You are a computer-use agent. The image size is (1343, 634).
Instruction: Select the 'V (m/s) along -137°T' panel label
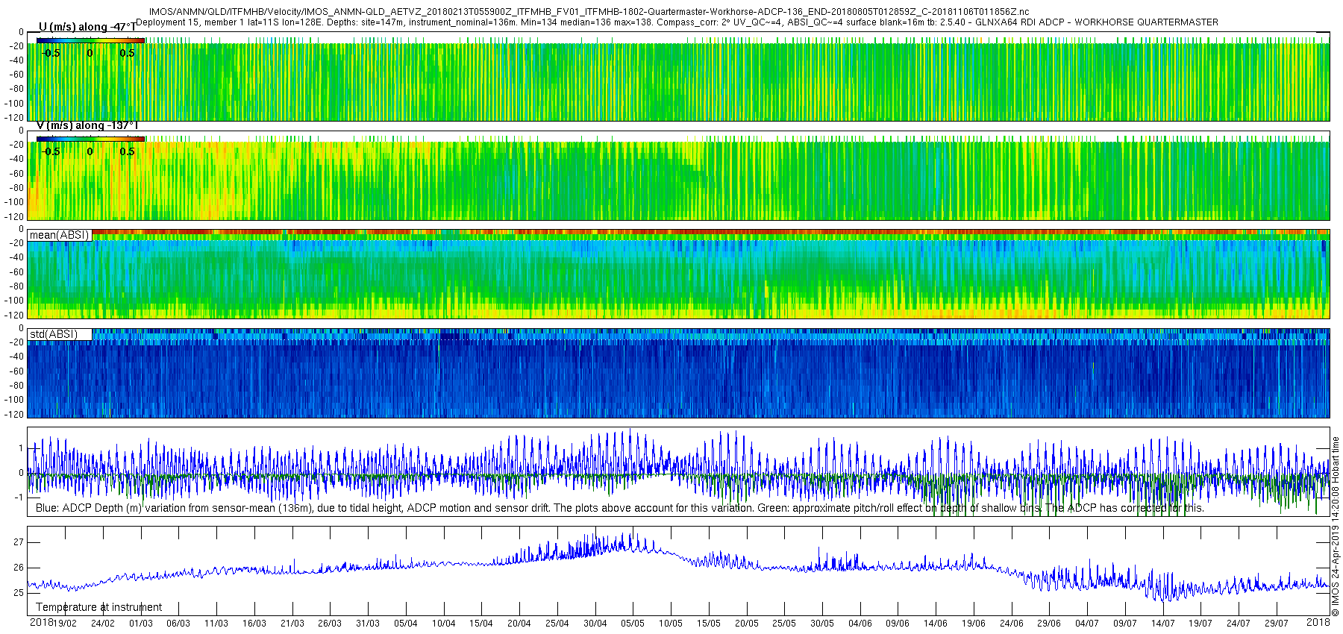point(87,125)
